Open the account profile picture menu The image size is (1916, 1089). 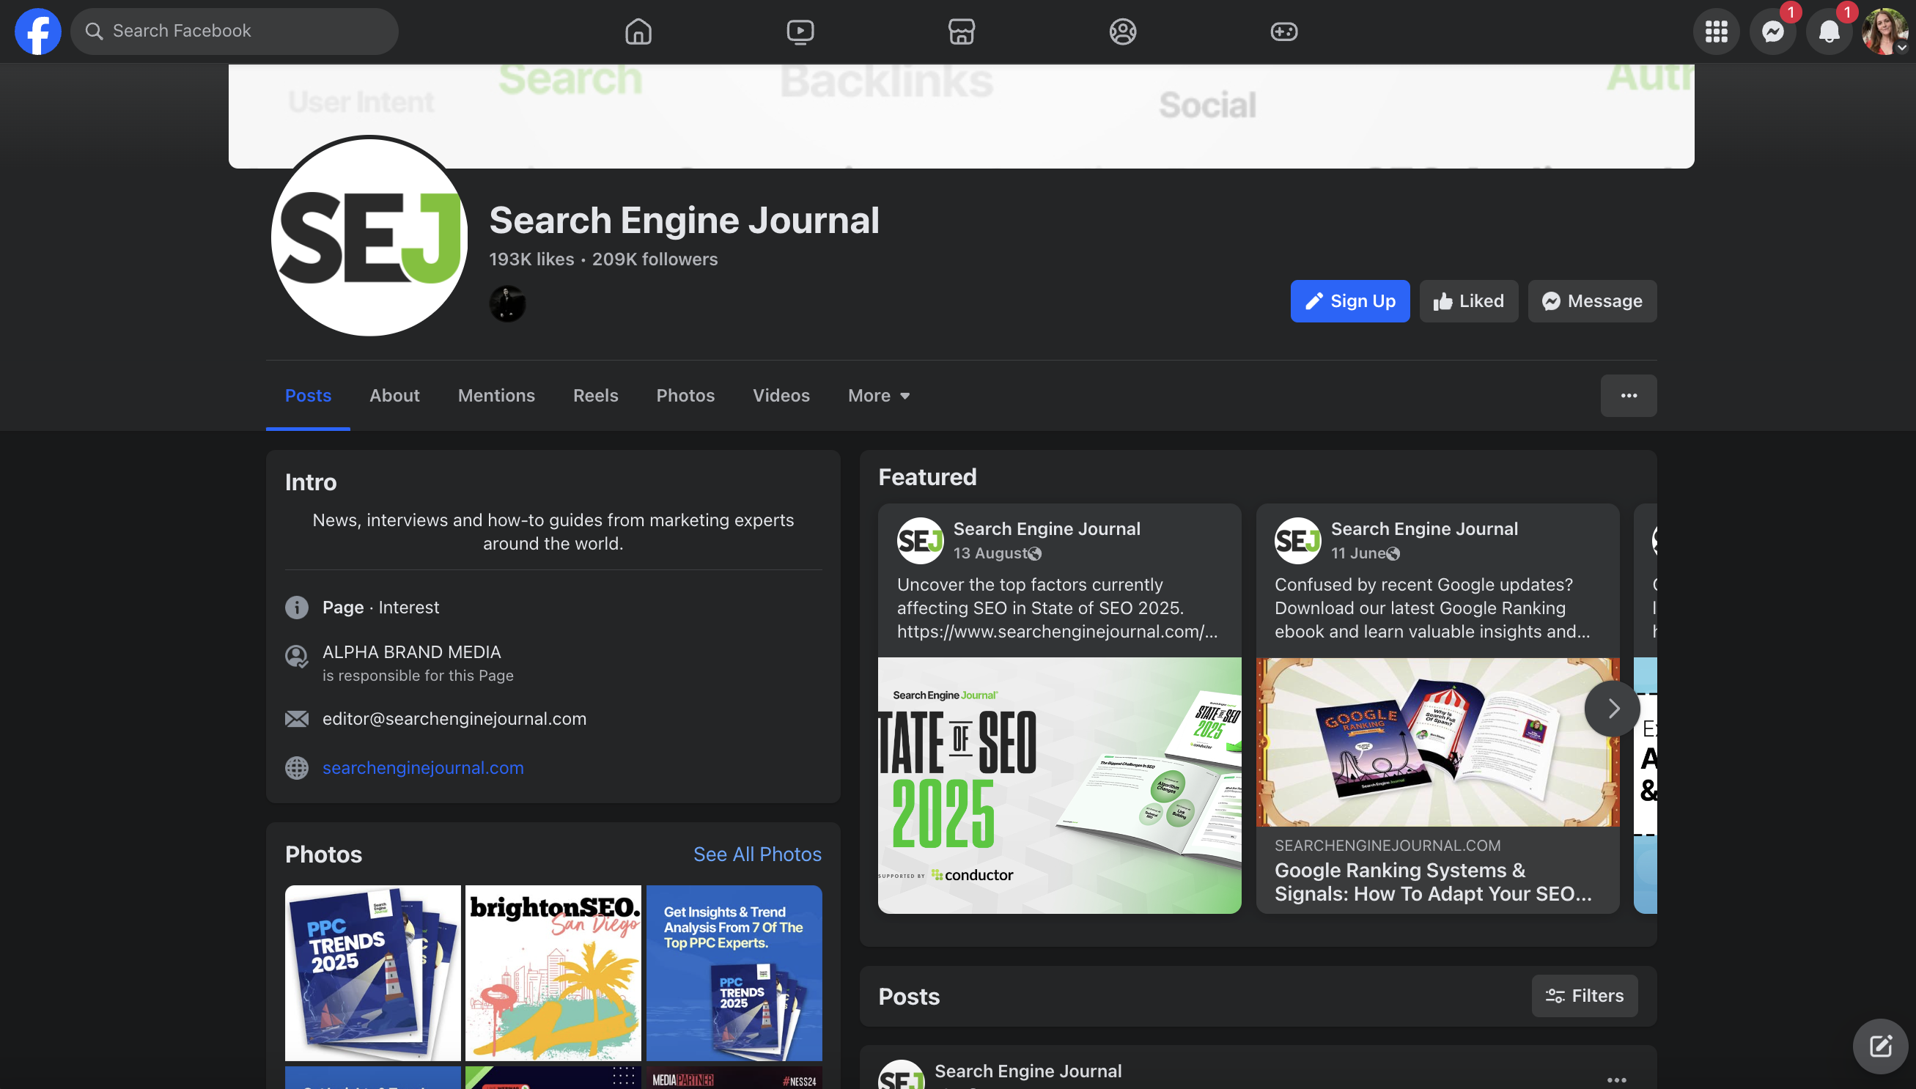click(1884, 32)
